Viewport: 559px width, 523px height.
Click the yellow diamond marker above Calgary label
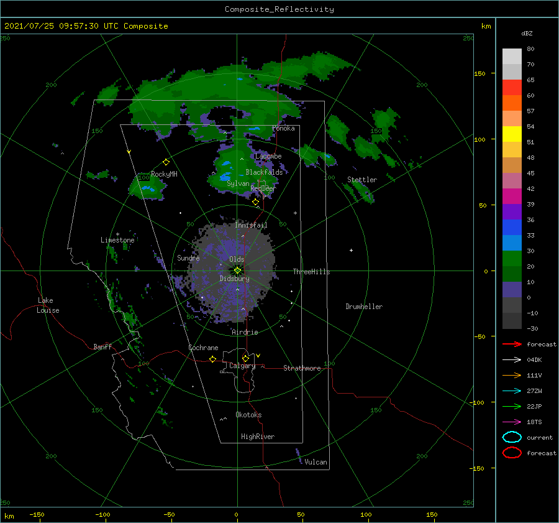coord(245,358)
